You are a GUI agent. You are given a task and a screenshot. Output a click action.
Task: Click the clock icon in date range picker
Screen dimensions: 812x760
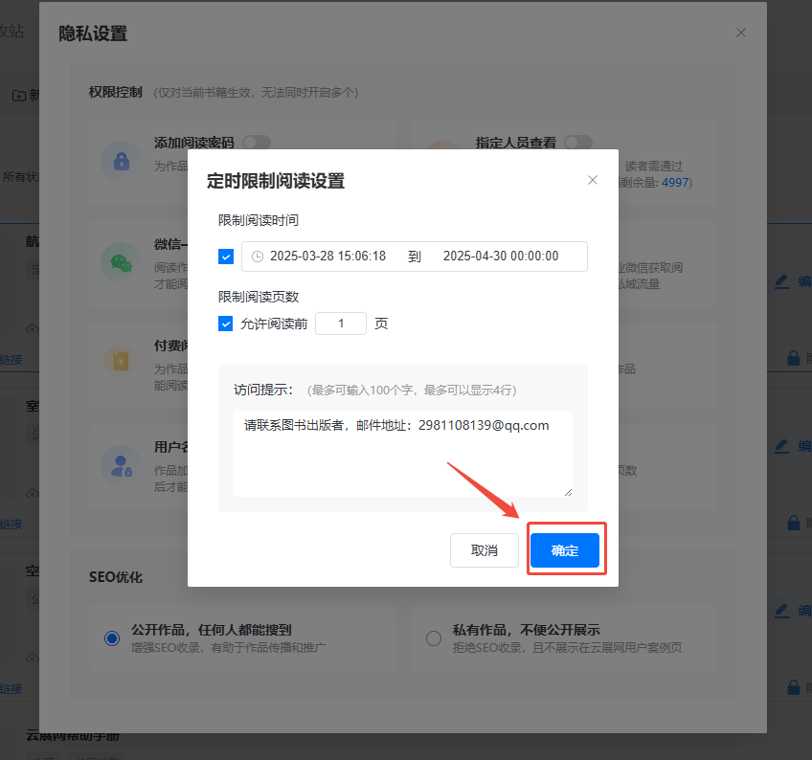click(257, 257)
